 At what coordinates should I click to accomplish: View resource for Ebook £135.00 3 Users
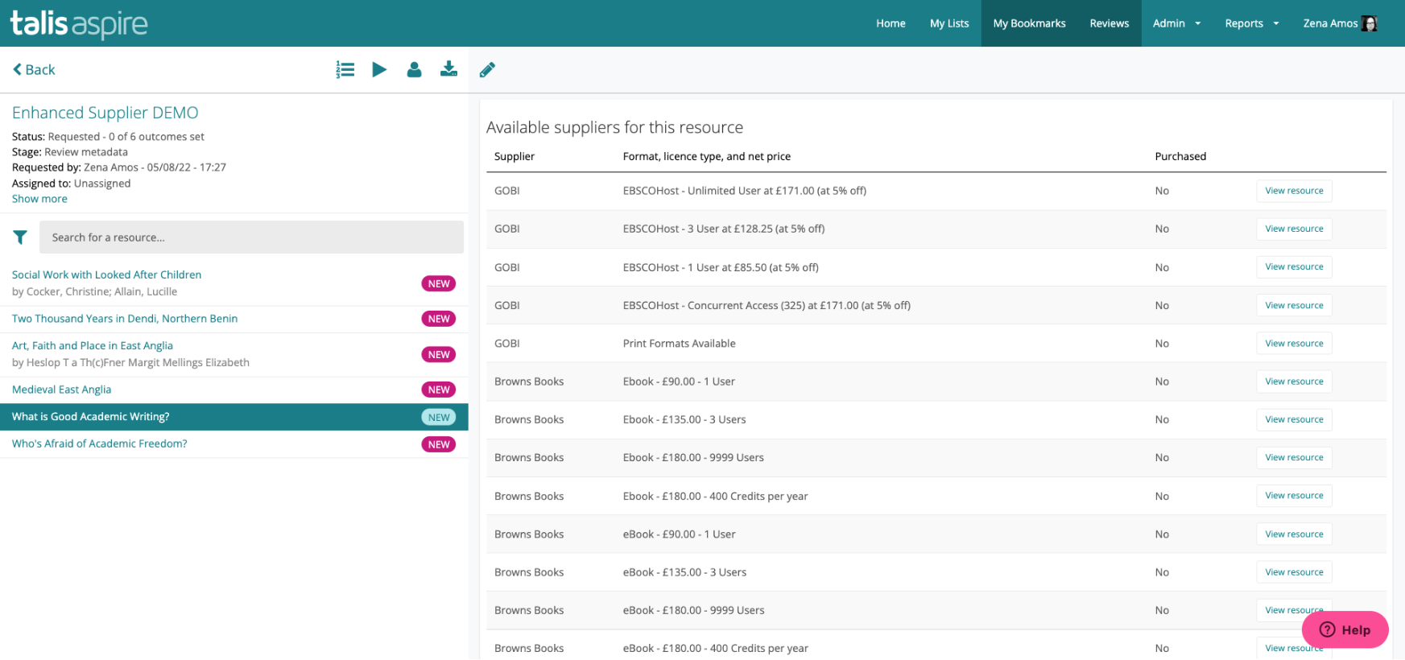[1294, 419]
